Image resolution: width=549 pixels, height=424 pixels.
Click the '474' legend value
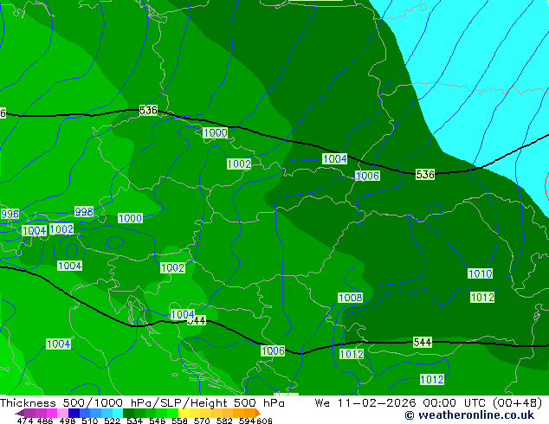click(x=25, y=421)
